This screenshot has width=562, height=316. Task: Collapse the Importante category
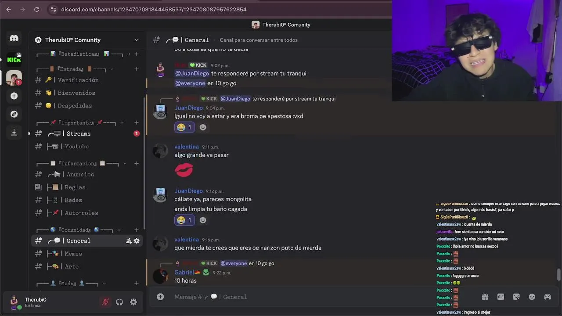[122, 123]
